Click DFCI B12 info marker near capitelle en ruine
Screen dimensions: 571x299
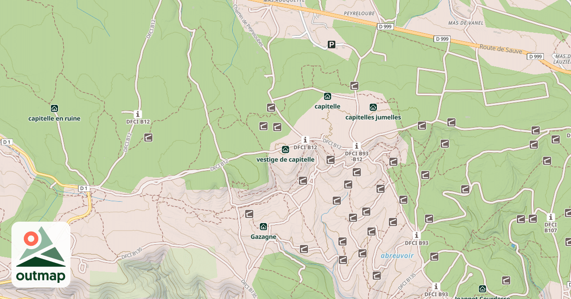pyautogui.click(x=138, y=114)
